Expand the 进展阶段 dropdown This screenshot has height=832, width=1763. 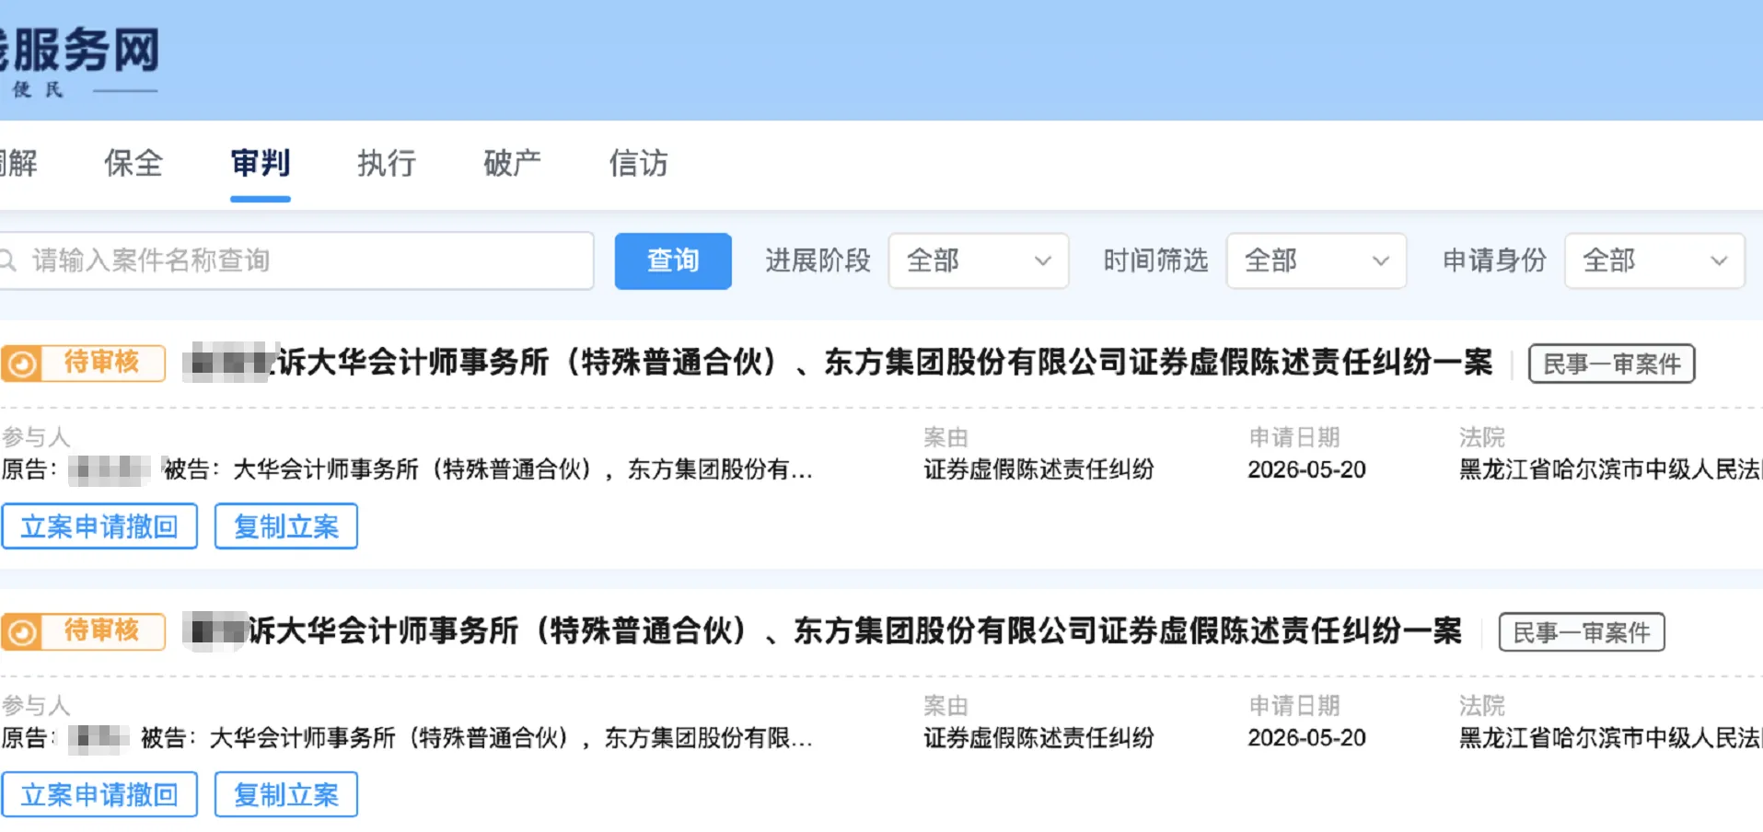click(978, 260)
